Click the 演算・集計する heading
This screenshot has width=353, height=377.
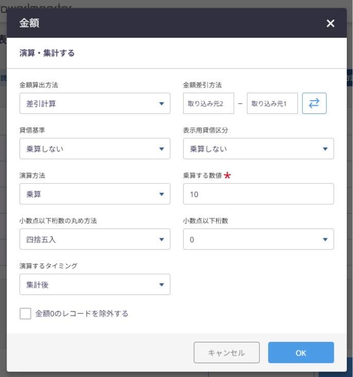click(47, 53)
